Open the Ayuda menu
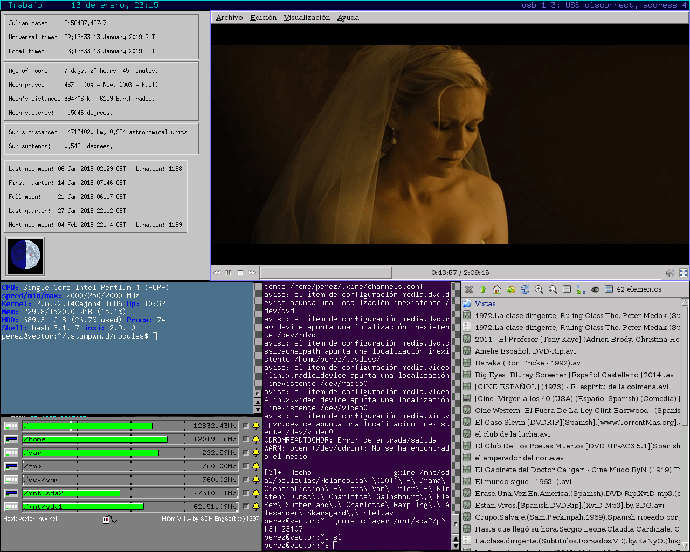The image size is (690, 552). tap(348, 17)
